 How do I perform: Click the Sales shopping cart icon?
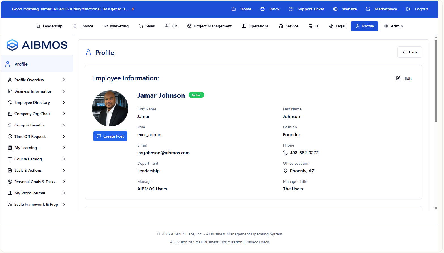[141, 26]
